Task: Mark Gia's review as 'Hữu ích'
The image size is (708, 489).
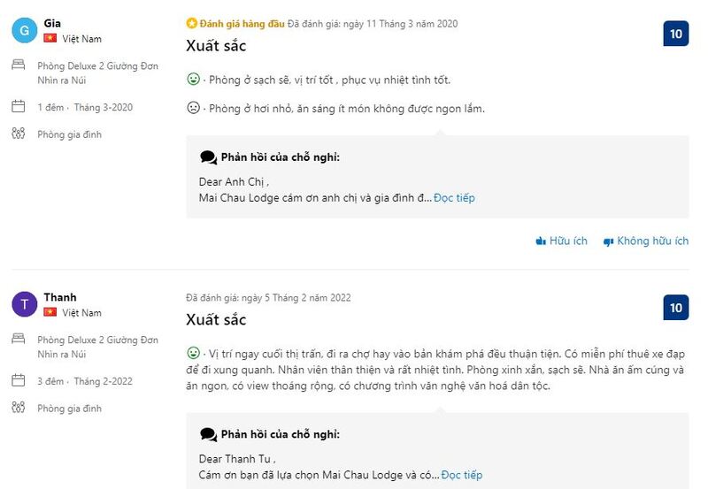Action: (x=562, y=241)
